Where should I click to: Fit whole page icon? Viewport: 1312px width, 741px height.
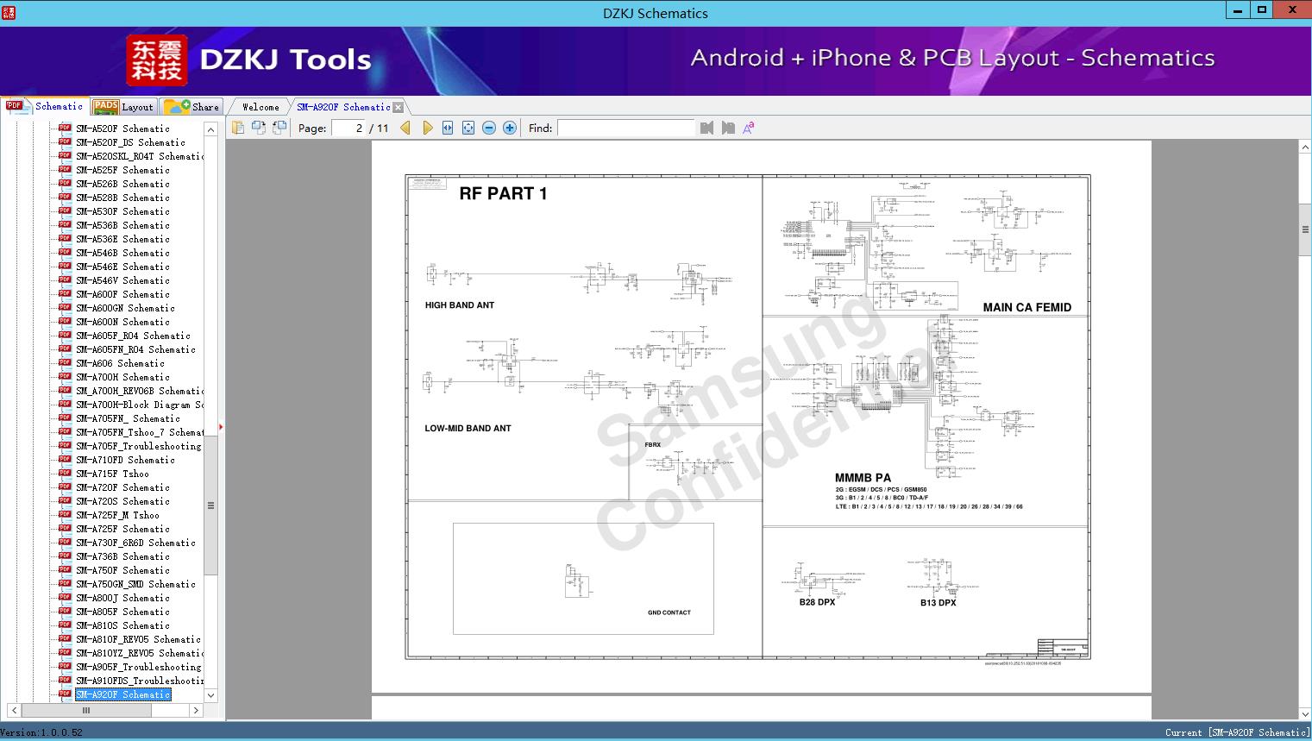click(x=468, y=128)
